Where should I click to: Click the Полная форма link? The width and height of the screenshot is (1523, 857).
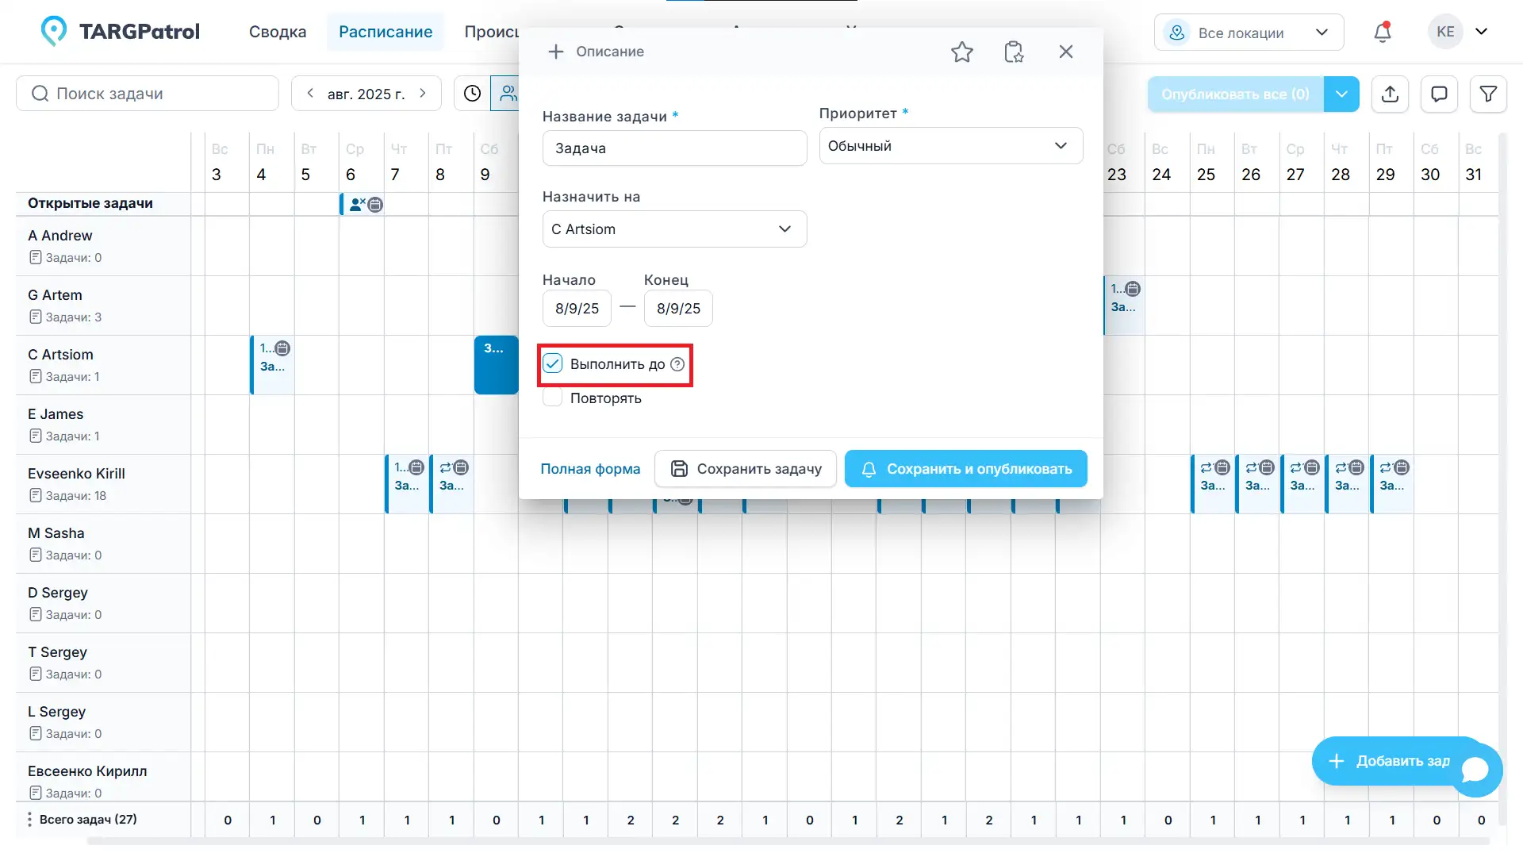click(590, 468)
